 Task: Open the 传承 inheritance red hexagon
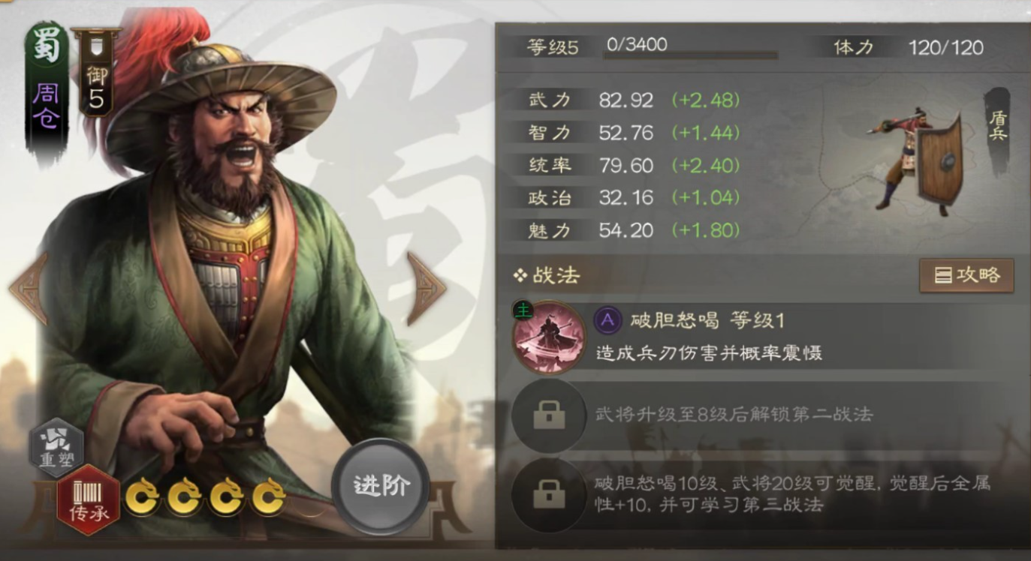click(x=89, y=499)
